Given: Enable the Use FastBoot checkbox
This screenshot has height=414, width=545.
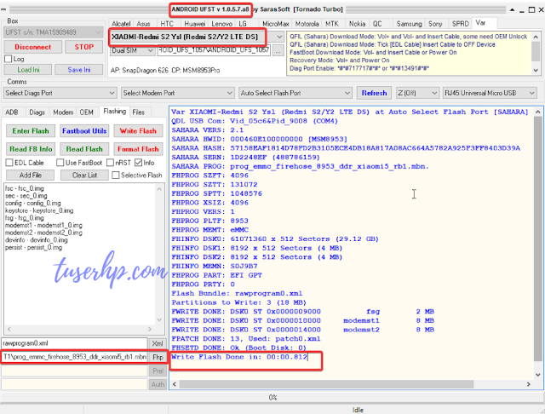Looking at the screenshot, I should tap(60, 163).
